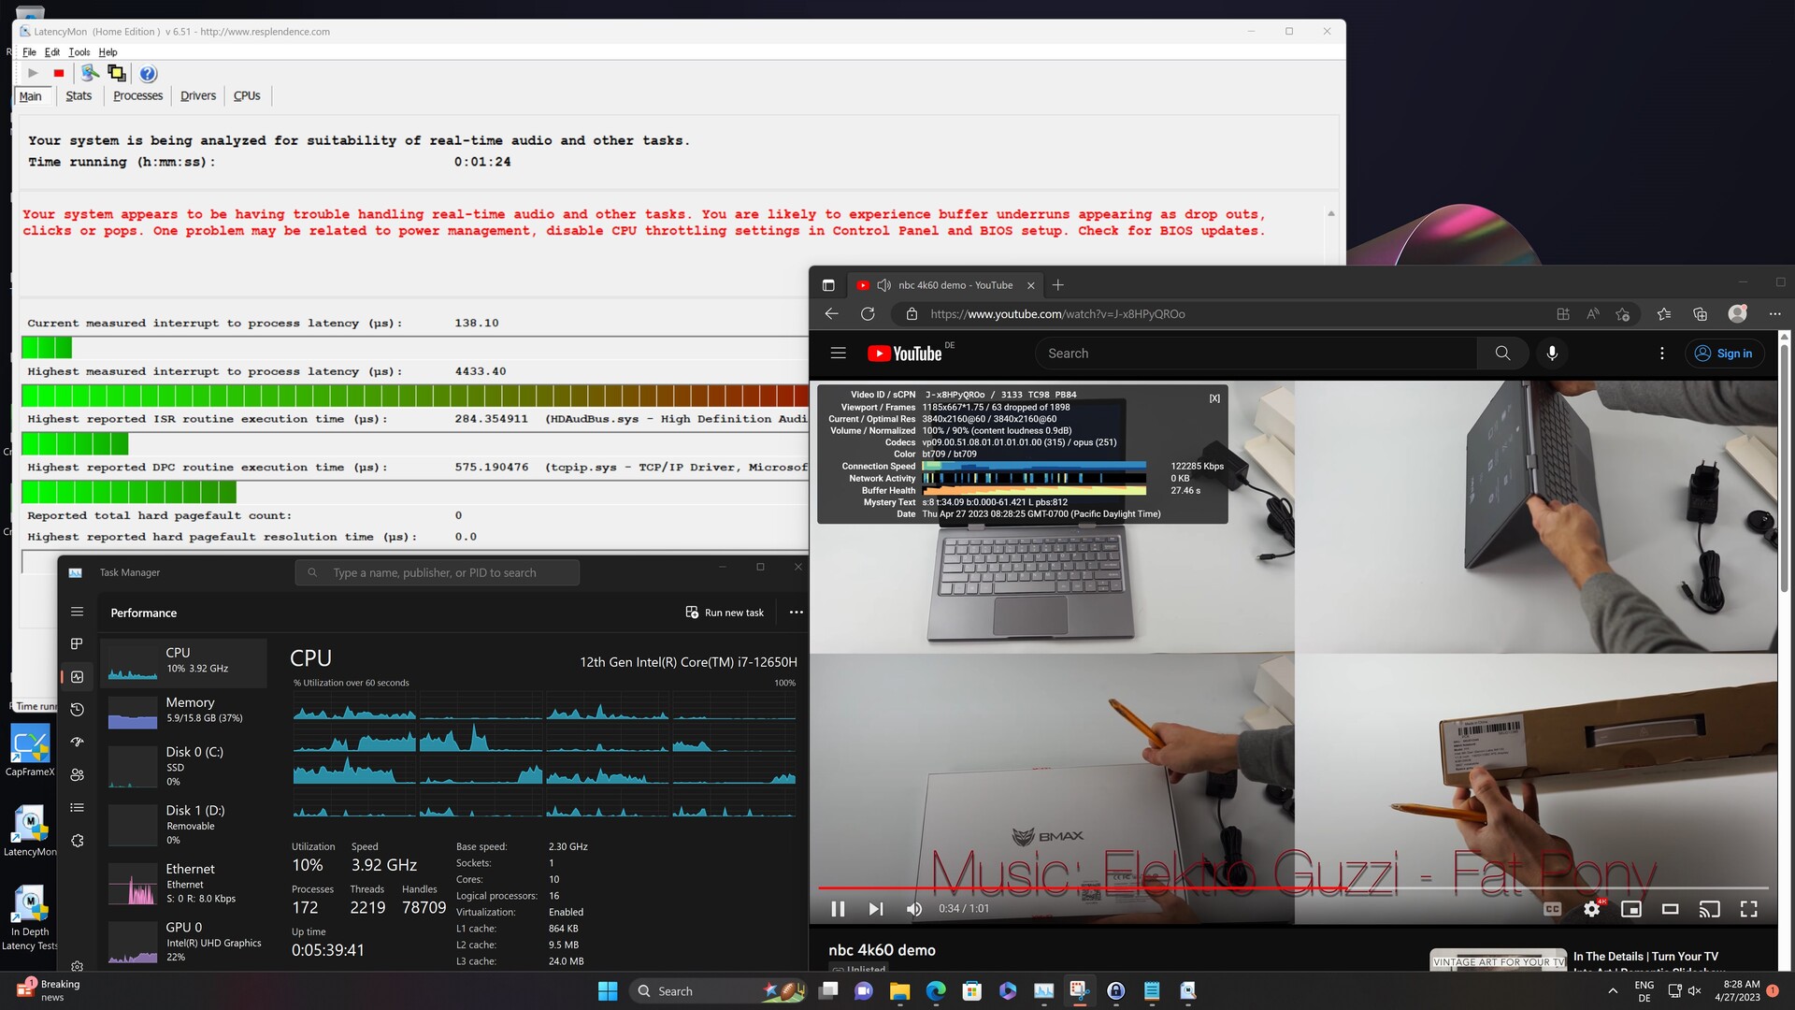Open YouTube player settings gear
The width and height of the screenshot is (1795, 1010).
pyautogui.click(x=1592, y=908)
